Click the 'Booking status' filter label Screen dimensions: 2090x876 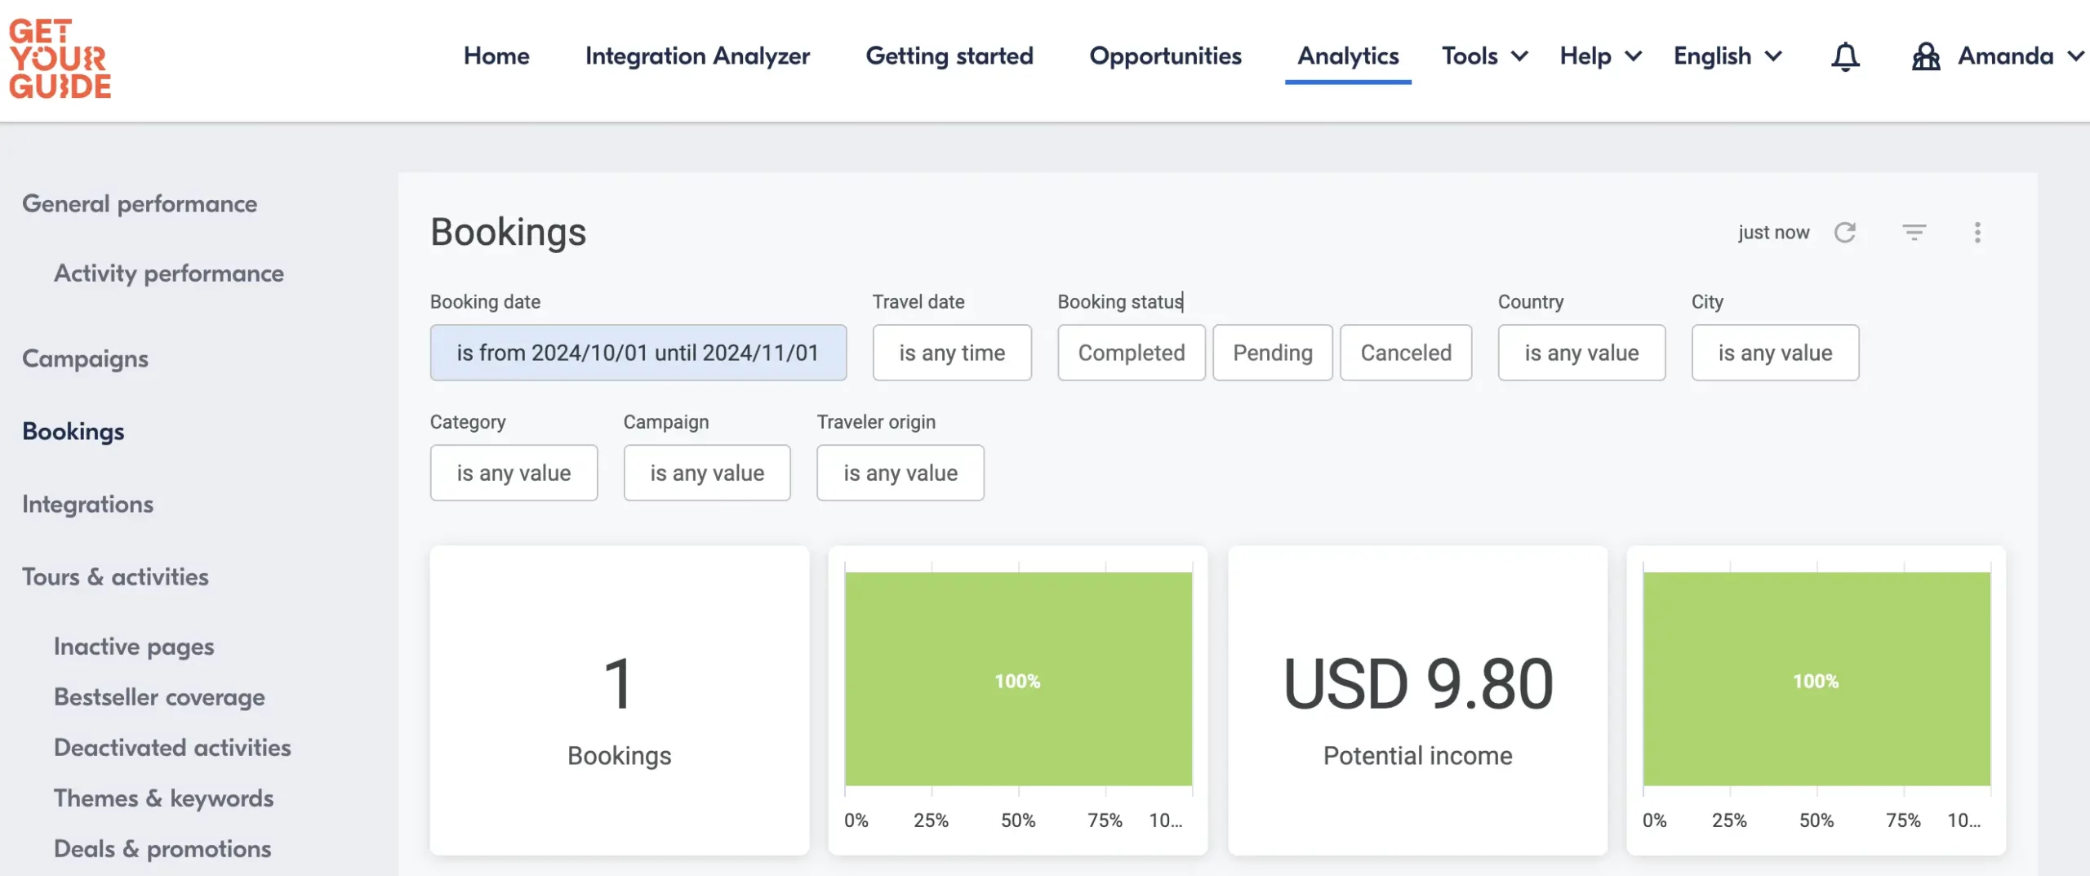(1120, 302)
